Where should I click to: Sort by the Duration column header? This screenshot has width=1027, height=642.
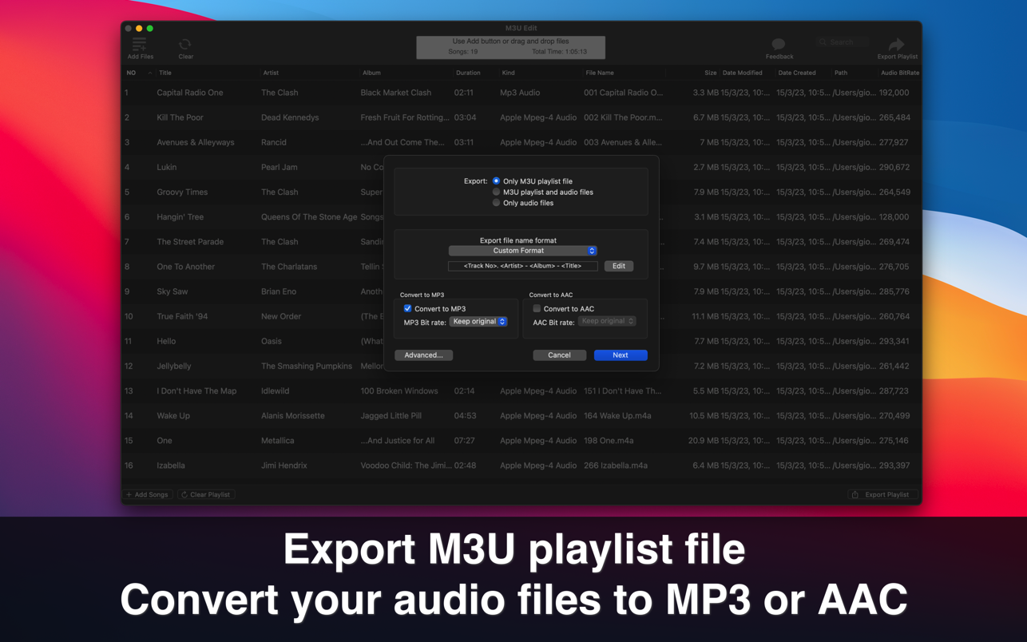[x=467, y=73]
